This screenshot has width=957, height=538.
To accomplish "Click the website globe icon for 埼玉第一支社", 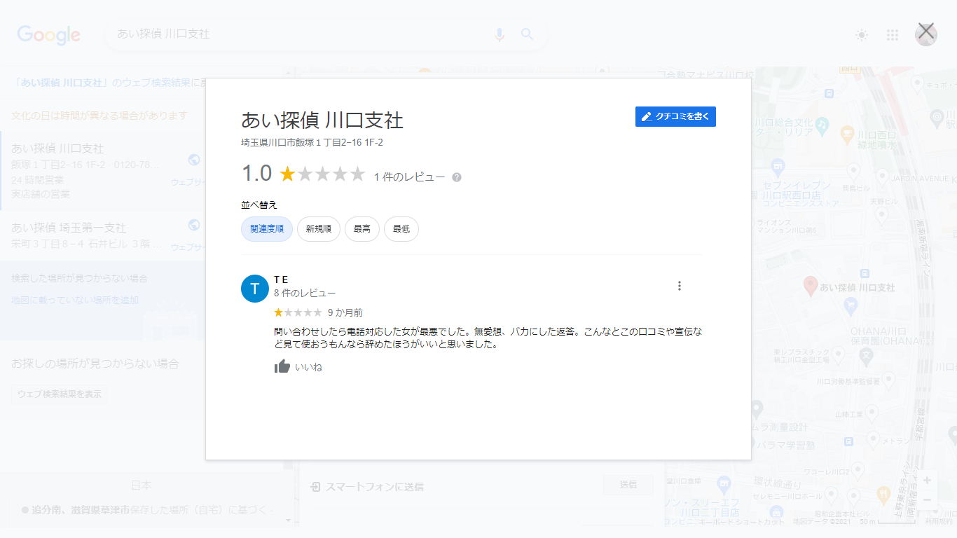I will tap(194, 225).
